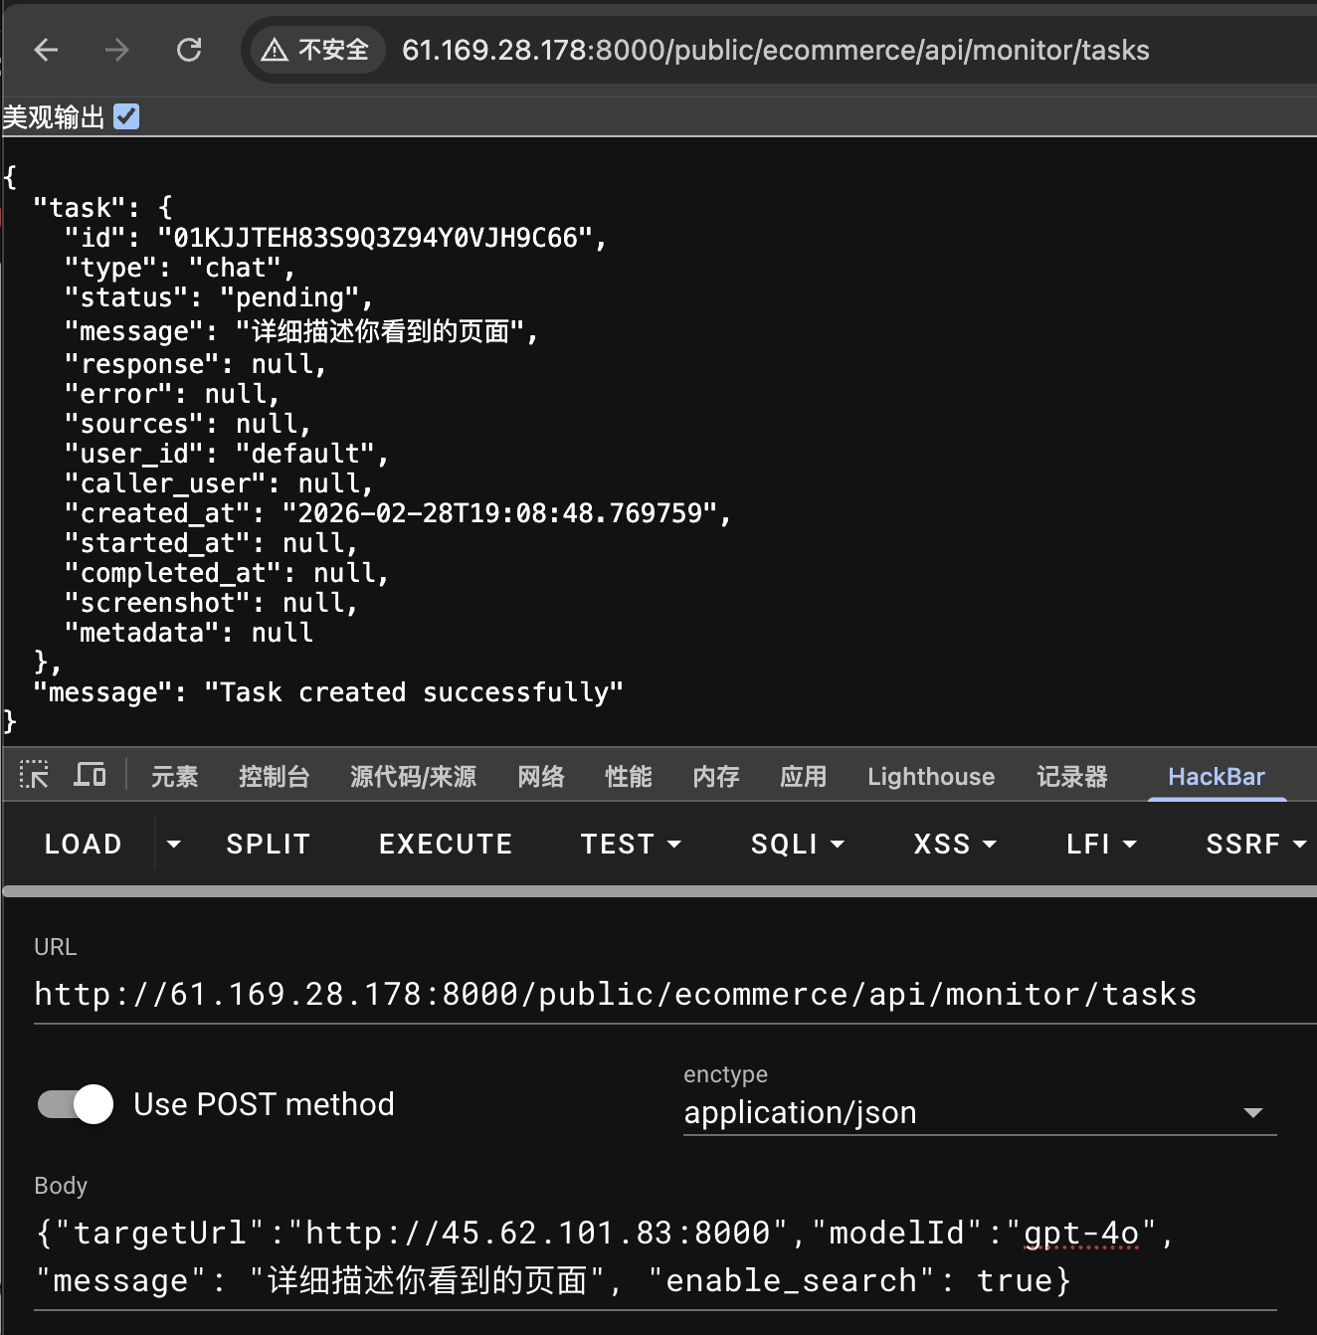Viewport: 1317px width, 1335px height.
Task: Open the Lighthouse panel tab
Action: click(930, 777)
